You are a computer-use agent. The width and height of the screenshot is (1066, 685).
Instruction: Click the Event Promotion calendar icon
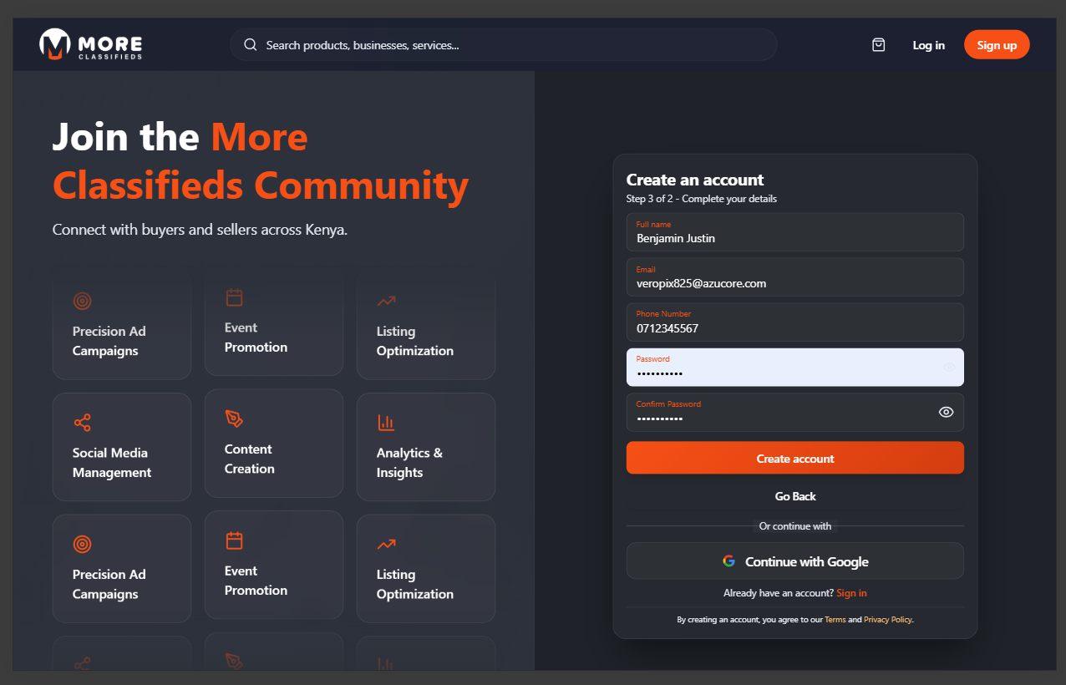click(234, 297)
